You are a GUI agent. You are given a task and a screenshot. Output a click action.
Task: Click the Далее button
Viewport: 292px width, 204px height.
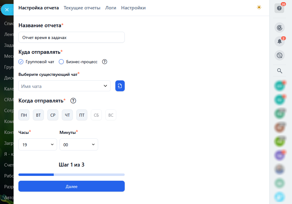pos(72,186)
